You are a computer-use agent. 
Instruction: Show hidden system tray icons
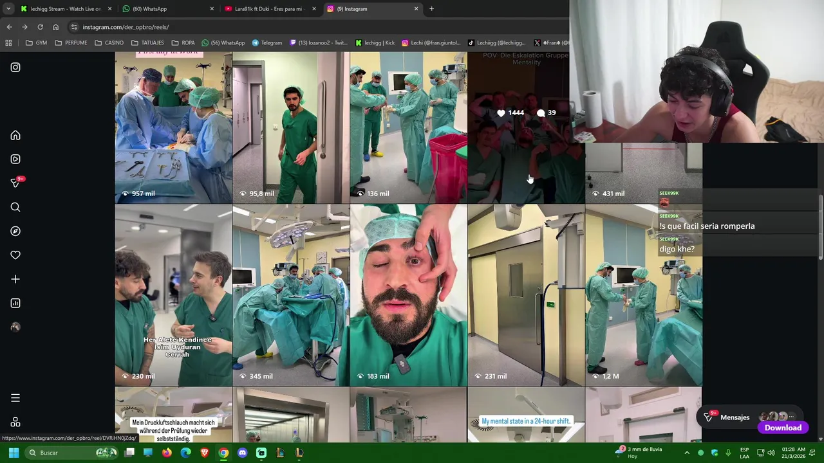(687, 453)
